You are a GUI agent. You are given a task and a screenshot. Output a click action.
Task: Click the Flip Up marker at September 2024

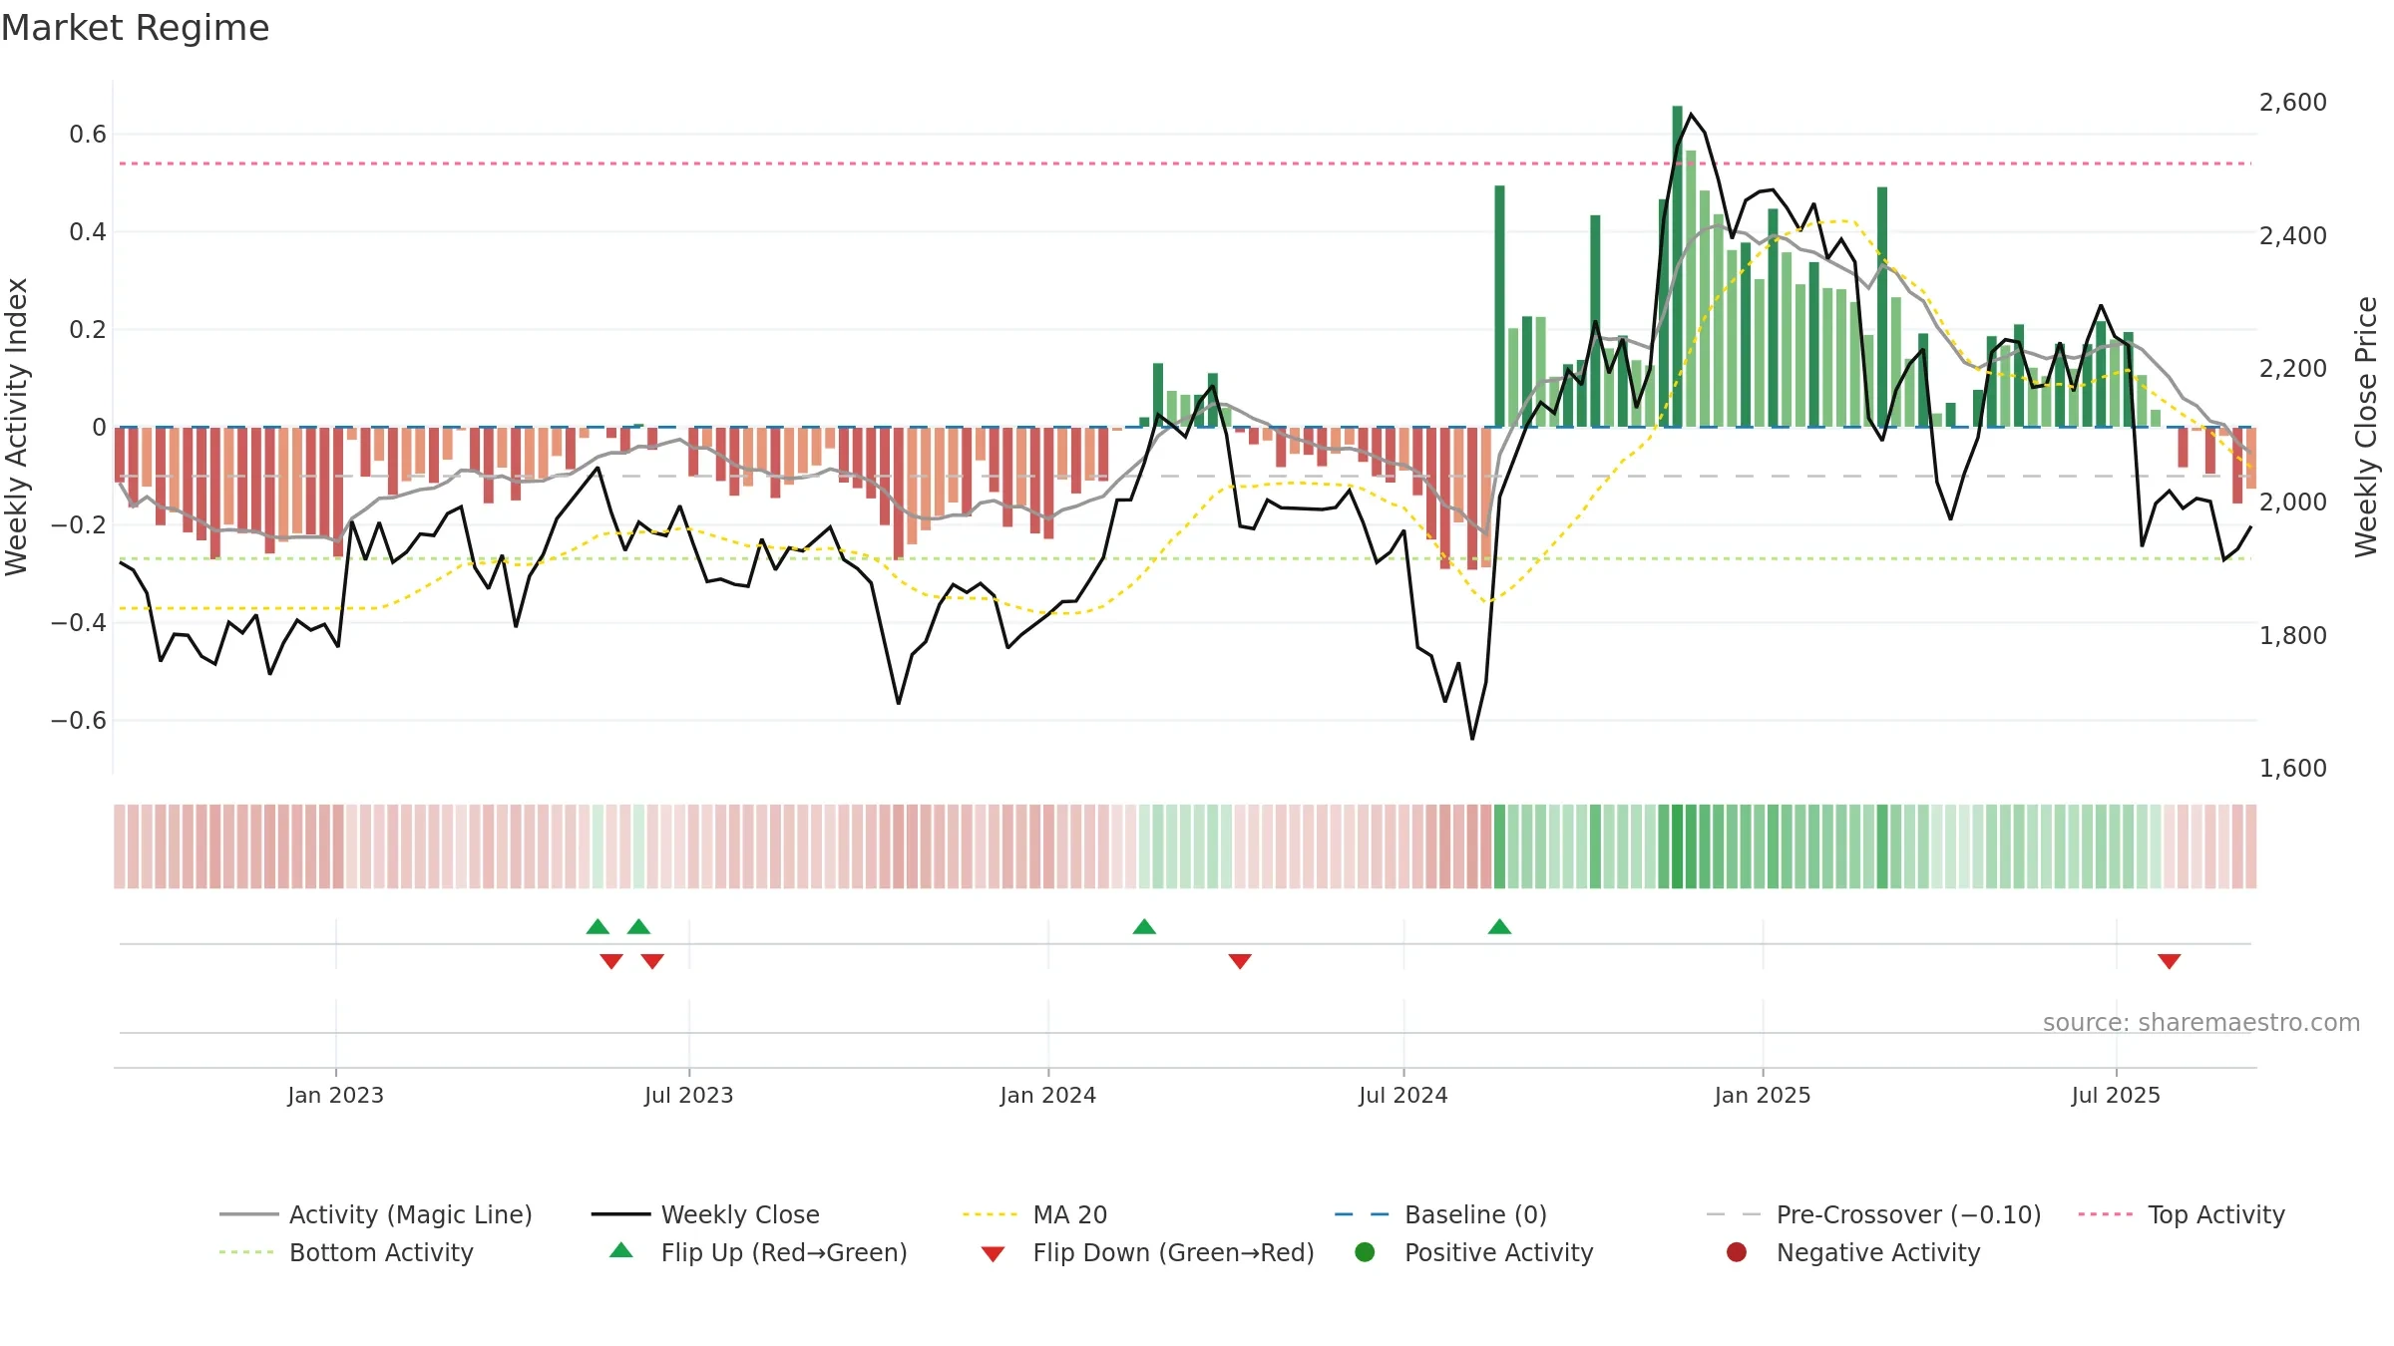pos(1499,926)
